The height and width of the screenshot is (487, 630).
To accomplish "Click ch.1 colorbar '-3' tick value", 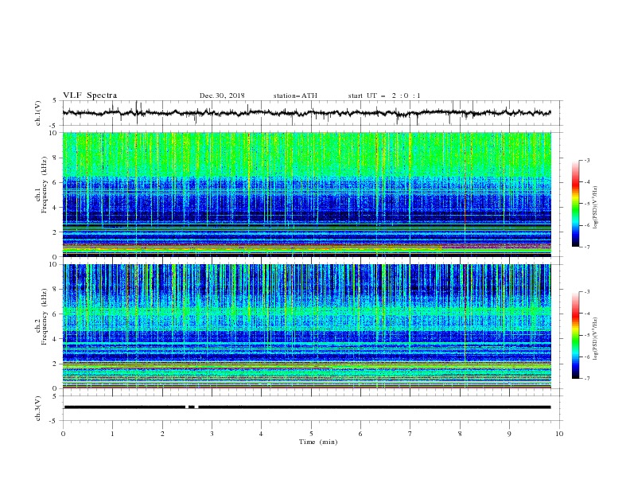I will coord(586,161).
